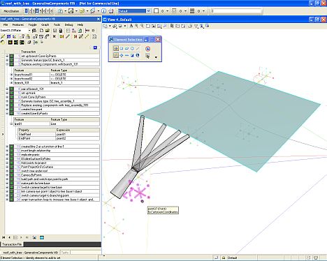Viewport: 327px width, 261px height.
Task: Open the File menu in GenerativeComponents panel
Action: coord(6,24)
